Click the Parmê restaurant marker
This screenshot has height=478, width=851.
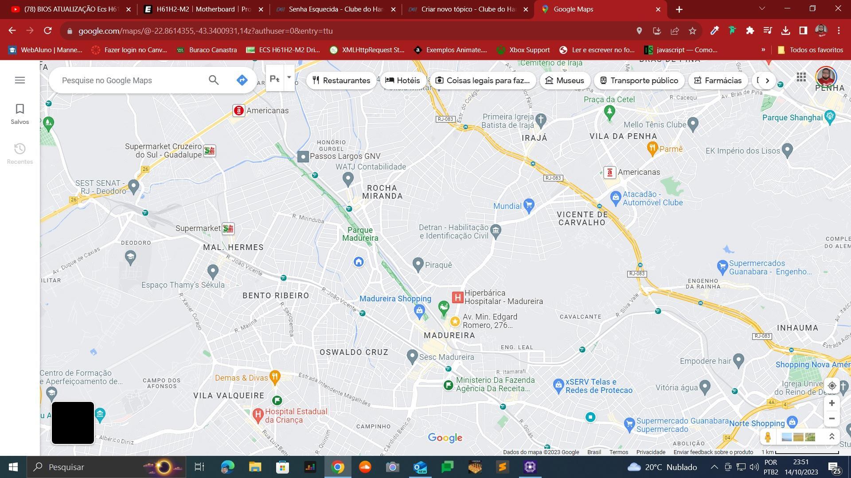[x=652, y=148]
